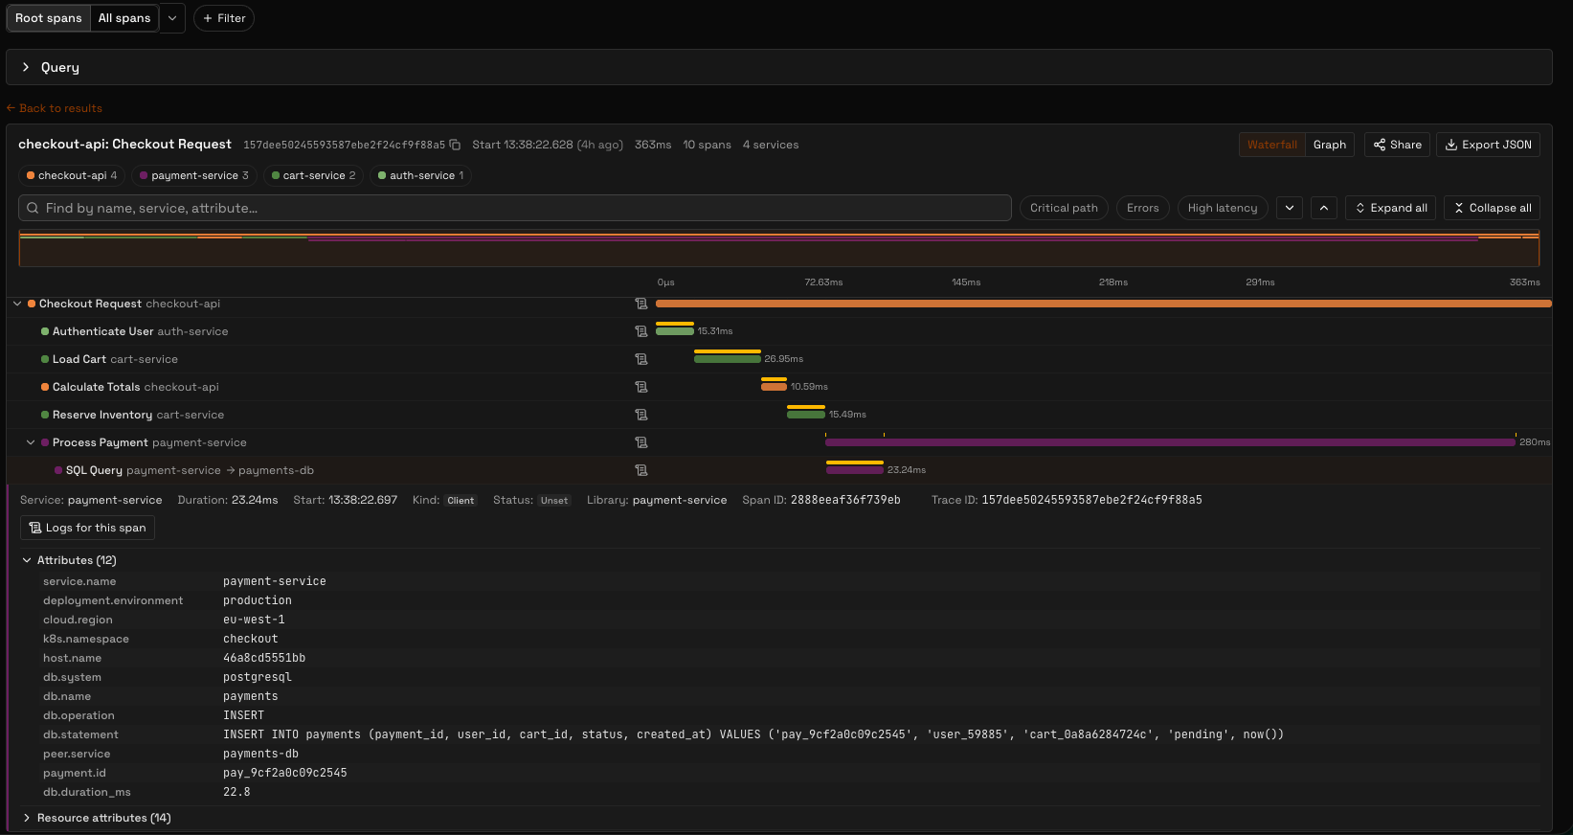This screenshot has height=835, width=1573.
Task: Expand all spans
Action: click(x=1390, y=208)
